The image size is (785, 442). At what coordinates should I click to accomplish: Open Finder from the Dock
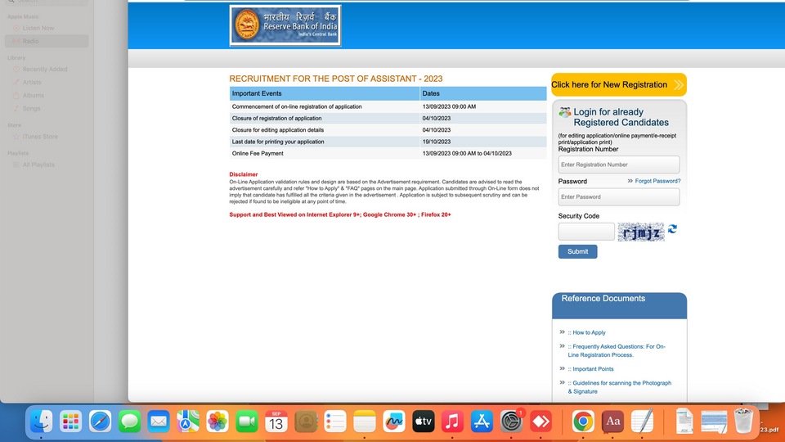click(41, 422)
